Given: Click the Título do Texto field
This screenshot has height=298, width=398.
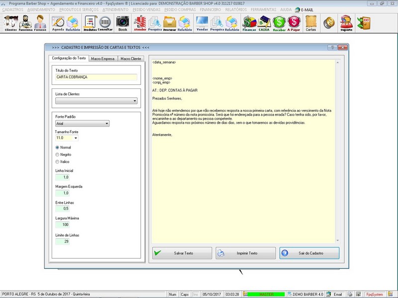Looking at the screenshot, I should 96,77.
